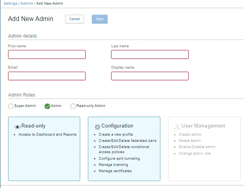The width and height of the screenshot is (244, 188).
Task: Click 'Access to Dashboard and Reports' text
Action: click(x=48, y=135)
